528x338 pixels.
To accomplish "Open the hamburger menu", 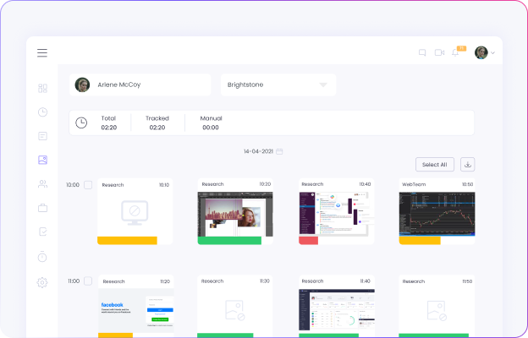I will point(42,52).
